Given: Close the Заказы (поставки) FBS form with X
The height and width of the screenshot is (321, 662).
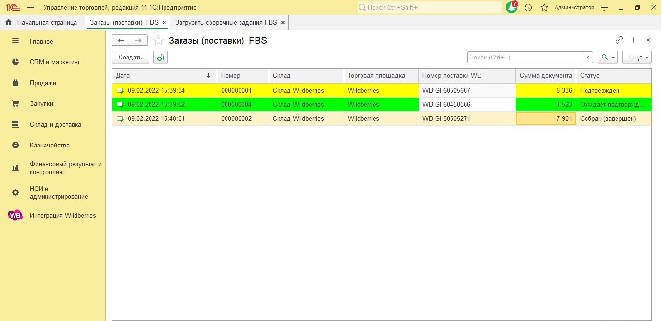Looking at the screenshot, I should click(648, 40).
